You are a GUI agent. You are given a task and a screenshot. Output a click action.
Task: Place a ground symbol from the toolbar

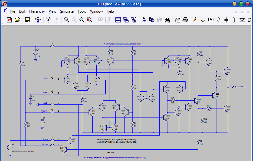[x=203, y=20]
